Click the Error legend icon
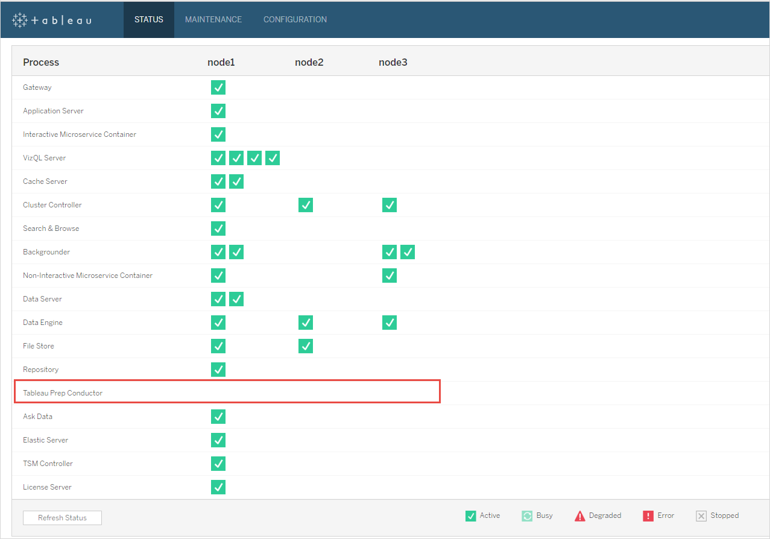This screenshot has height=539, width=770. (648, 516)
